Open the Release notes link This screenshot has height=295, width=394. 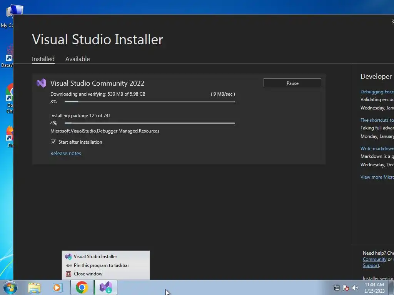(x=65, y=153)
